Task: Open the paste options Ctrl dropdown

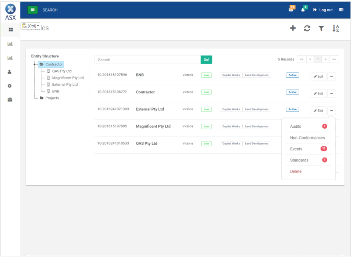Action: (31, 26)
